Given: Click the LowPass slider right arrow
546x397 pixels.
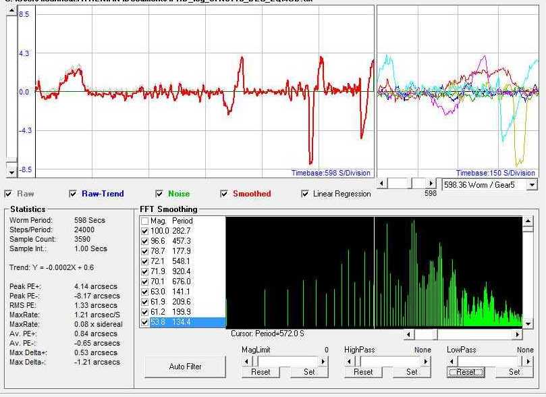Looking at the screenshot, I should click(x=529, y=361).
